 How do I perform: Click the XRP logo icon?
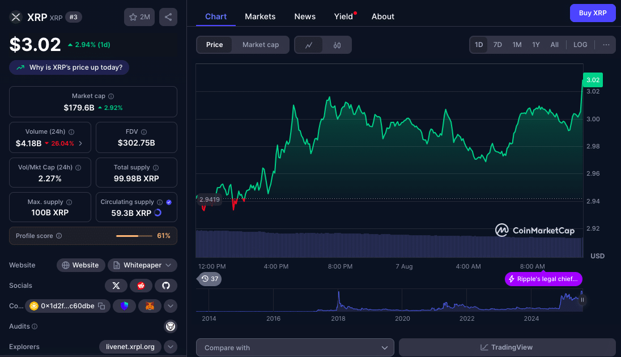(x=16, y=17)
